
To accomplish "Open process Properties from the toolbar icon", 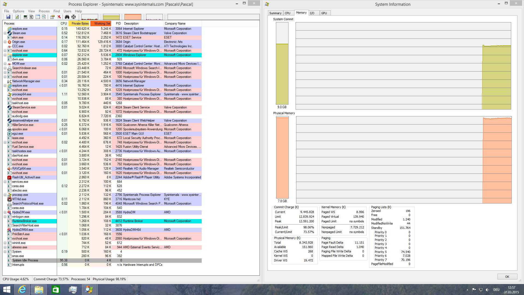I will pos(52,17).
